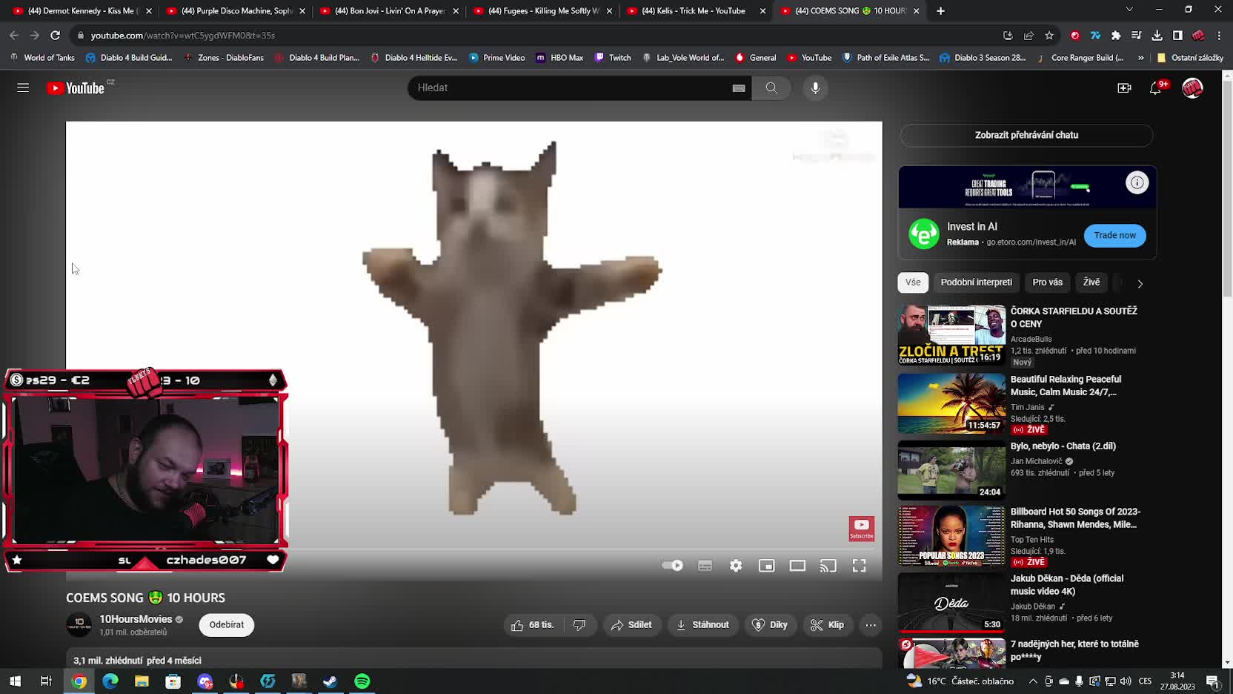Open Twitch bookmark
Viewport: 1233px width, 694px height.
[x=613, y=57]
